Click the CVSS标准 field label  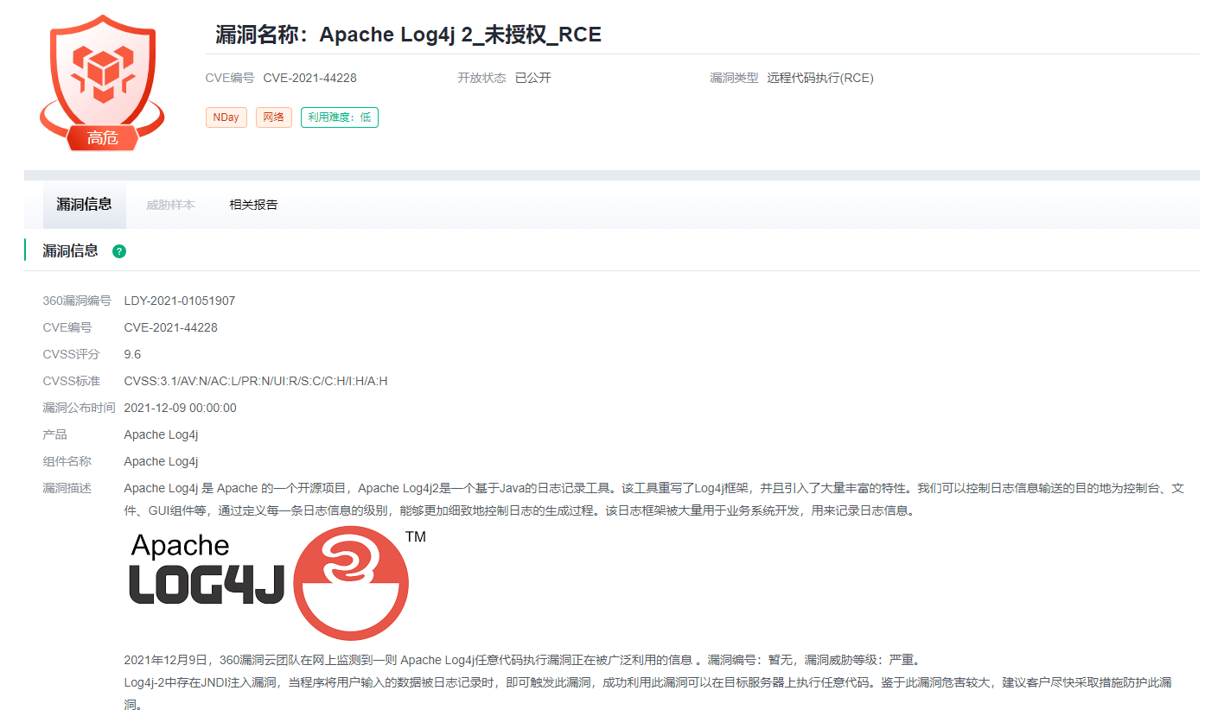pos(72,381)
